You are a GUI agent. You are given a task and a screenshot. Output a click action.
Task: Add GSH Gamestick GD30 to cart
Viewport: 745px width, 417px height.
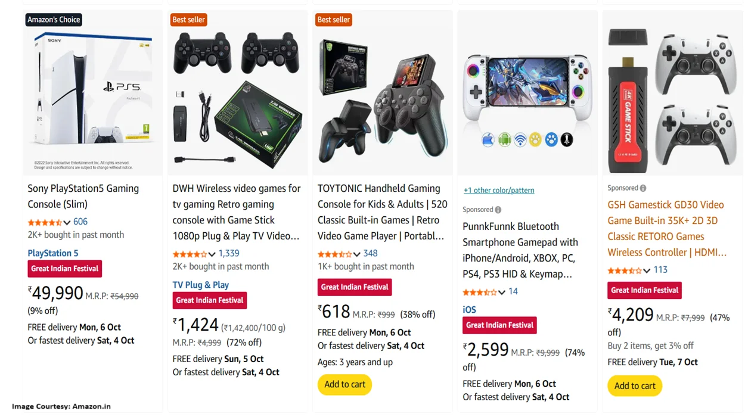pyautogui.click(x=635, y=386)
